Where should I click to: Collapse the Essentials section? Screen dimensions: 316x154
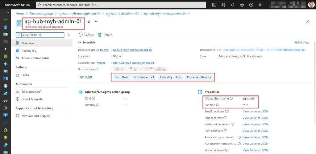[x=80, y=43]
